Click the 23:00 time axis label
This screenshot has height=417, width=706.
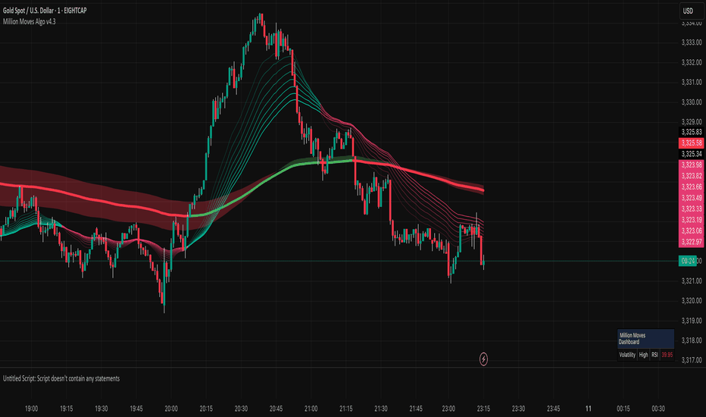[448, 409]
